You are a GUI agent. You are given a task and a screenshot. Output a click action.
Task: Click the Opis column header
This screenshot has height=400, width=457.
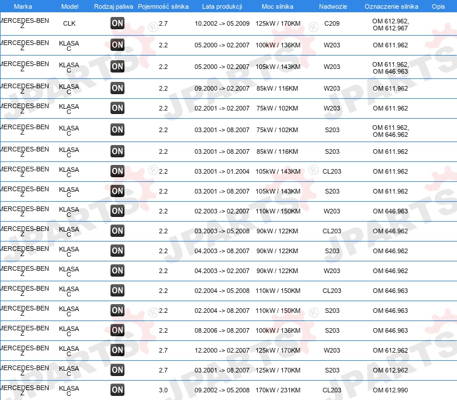pyautogui.click(x=438, y=6)
